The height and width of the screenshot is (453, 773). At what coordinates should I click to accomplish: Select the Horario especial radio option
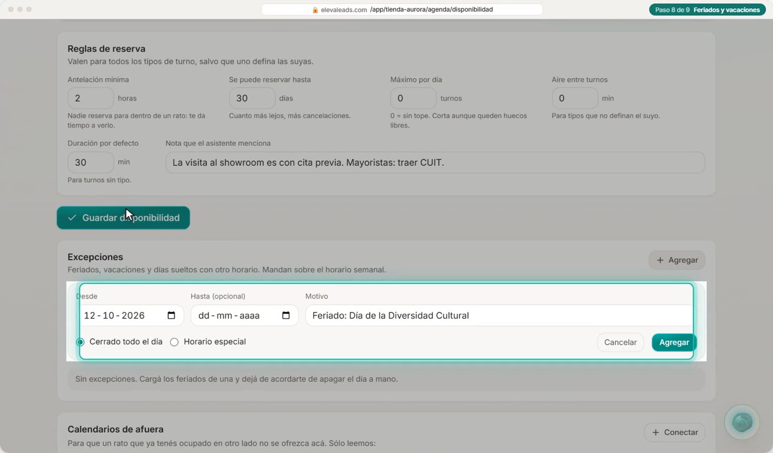click(174, 342)
